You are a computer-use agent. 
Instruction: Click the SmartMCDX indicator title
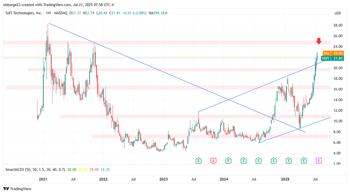pyautogui.click(x=35, y=169)
